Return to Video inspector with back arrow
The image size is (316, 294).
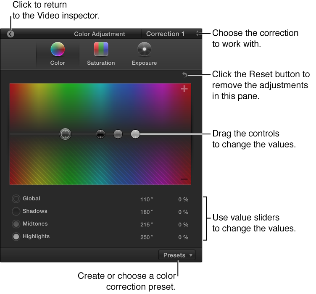11,34
